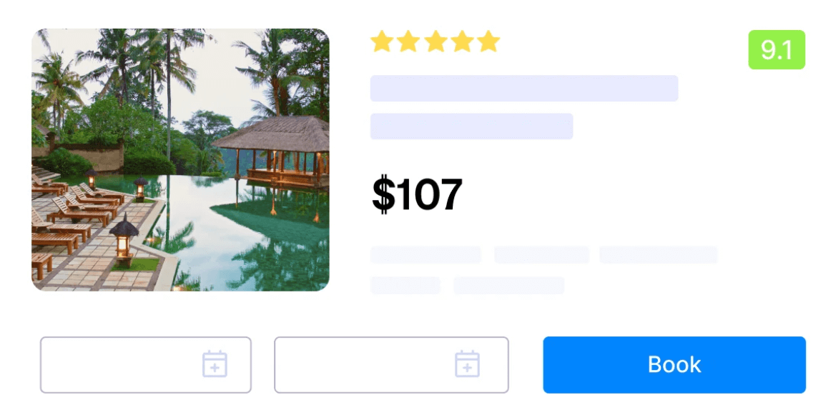Image resolution: width=831 pixels, height=420 pixels.
Task: Click the third yellow star
Action: click(436, 41)
